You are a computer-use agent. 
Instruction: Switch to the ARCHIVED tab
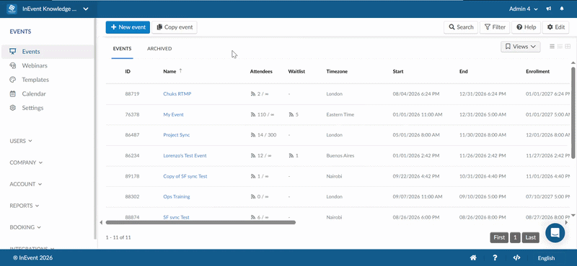tap(159, 48)
